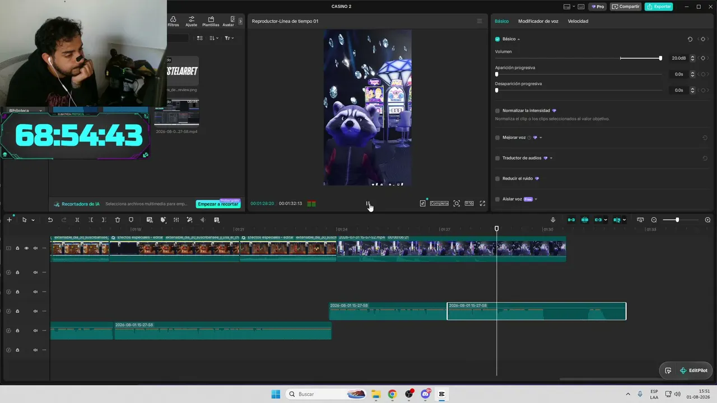Viewport: 717px width, 403px height.
Task: Add keyframe for Volumen
Action: coord(703,58)
